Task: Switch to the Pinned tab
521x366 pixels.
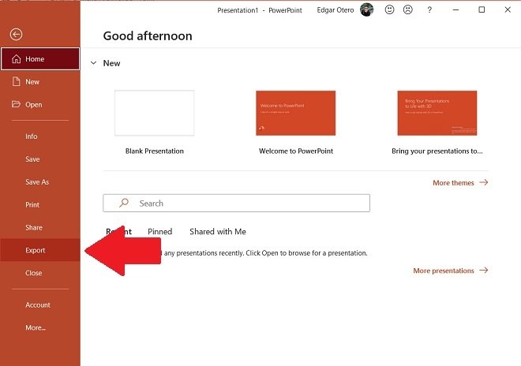Action: tap(159, 231)
